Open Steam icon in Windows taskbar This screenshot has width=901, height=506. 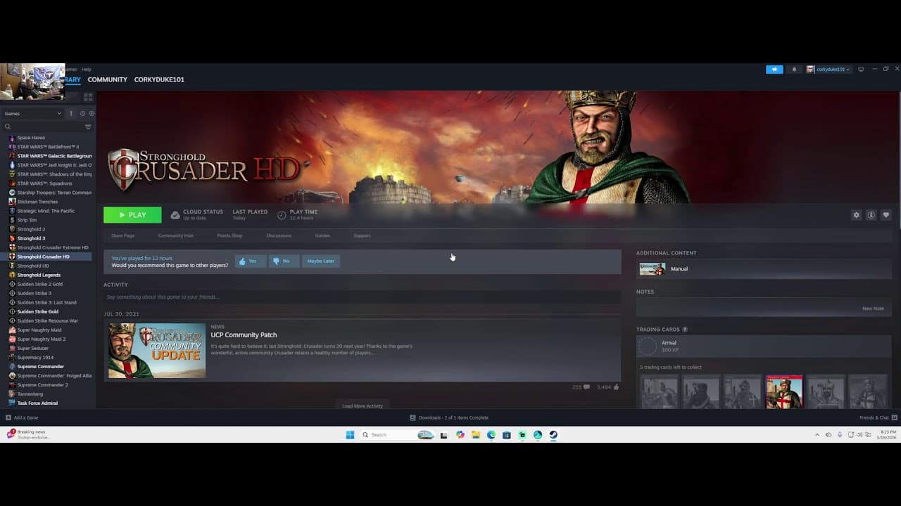click(553, 435)
